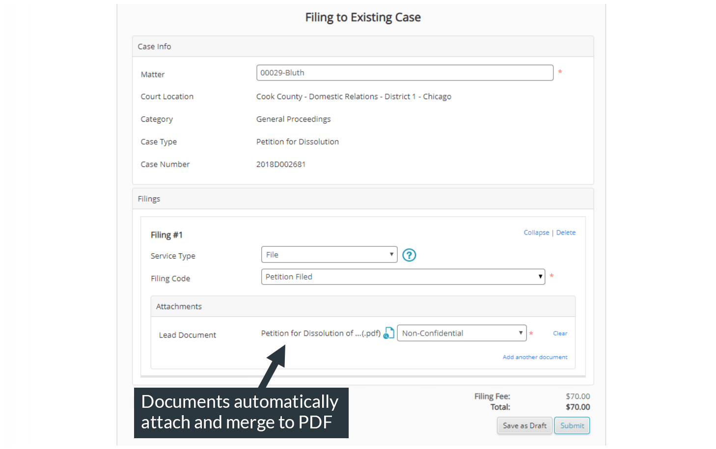Image resolution: width=716 pixels, height=449 pixels.
Task: Submit the filing
Action: (x=572, y=426)
